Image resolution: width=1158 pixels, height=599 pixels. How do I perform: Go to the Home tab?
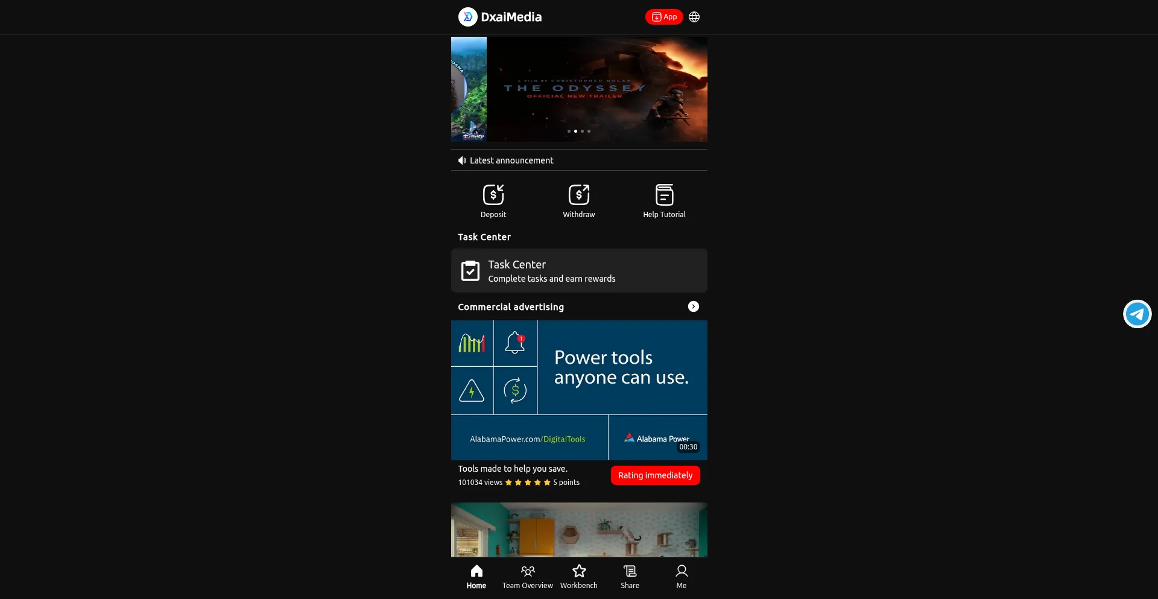[x=476, y=577]
